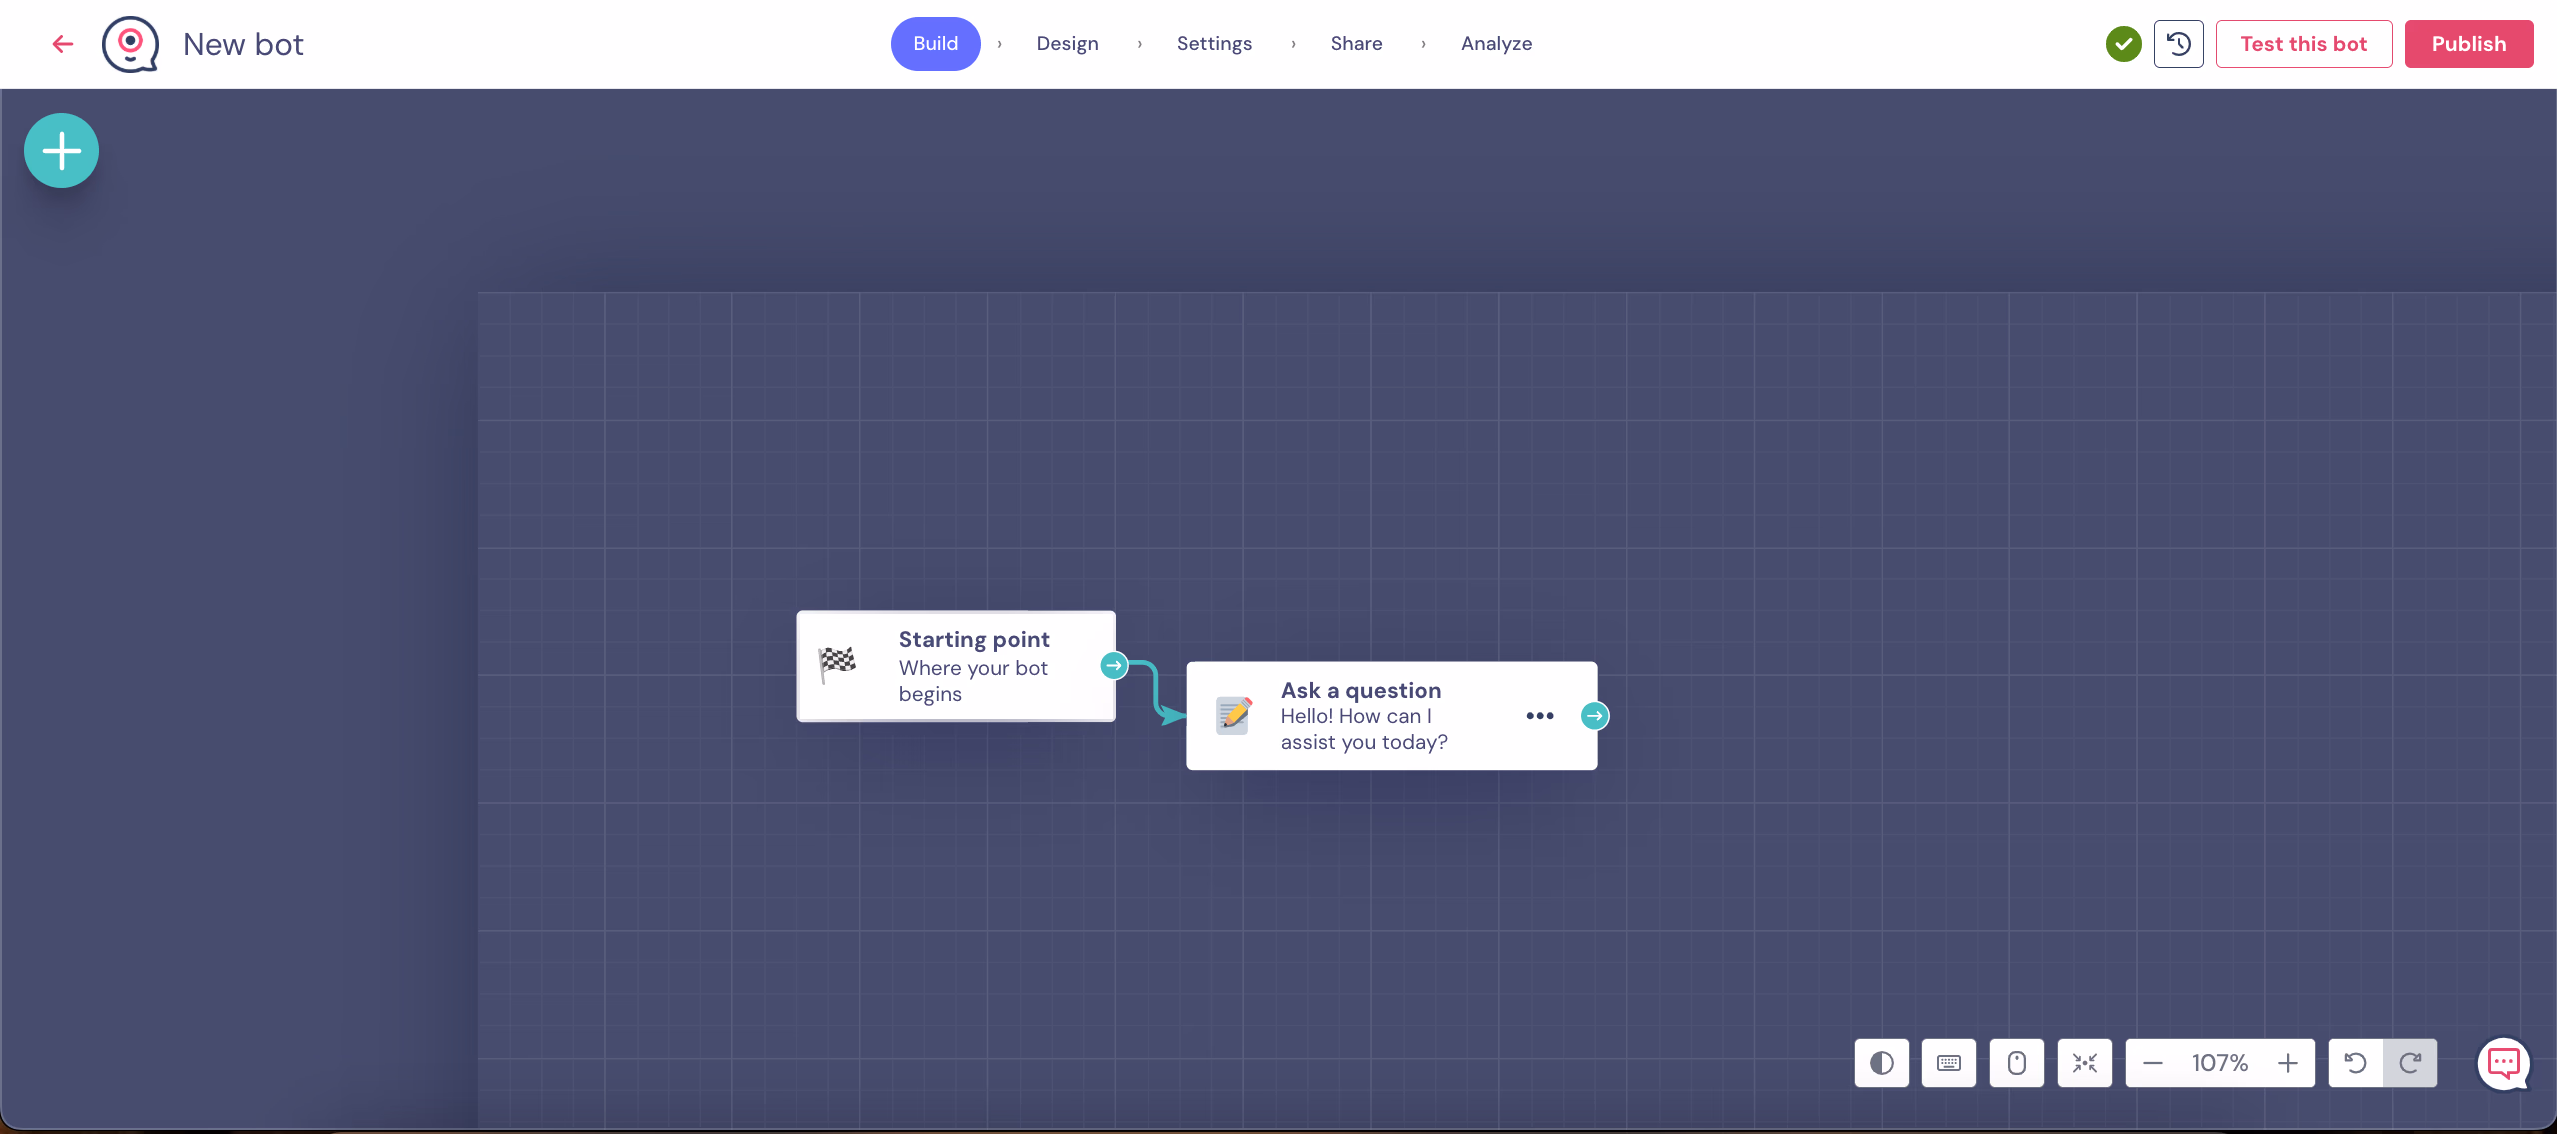Open the support chat bubble
Viewport: 2557px width, 1134px height.
pos(2503,1063)
